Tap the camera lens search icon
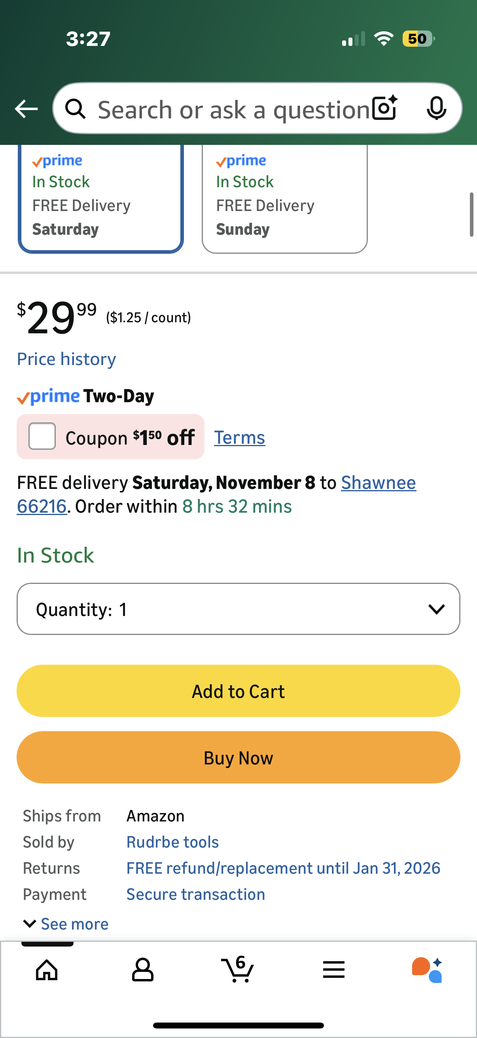Viewport: 477px width, 1038px height. [384, 108]
